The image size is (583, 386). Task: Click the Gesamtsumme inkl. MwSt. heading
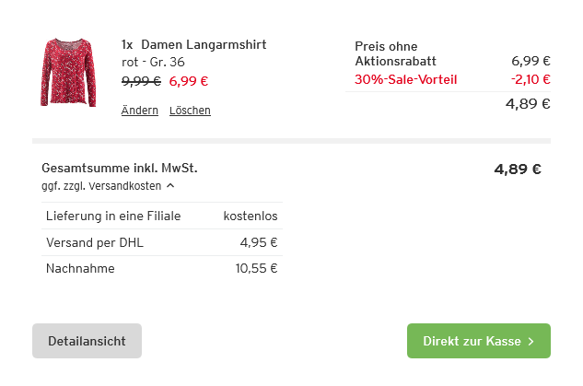pyautogui.click(x=120, y=169)
